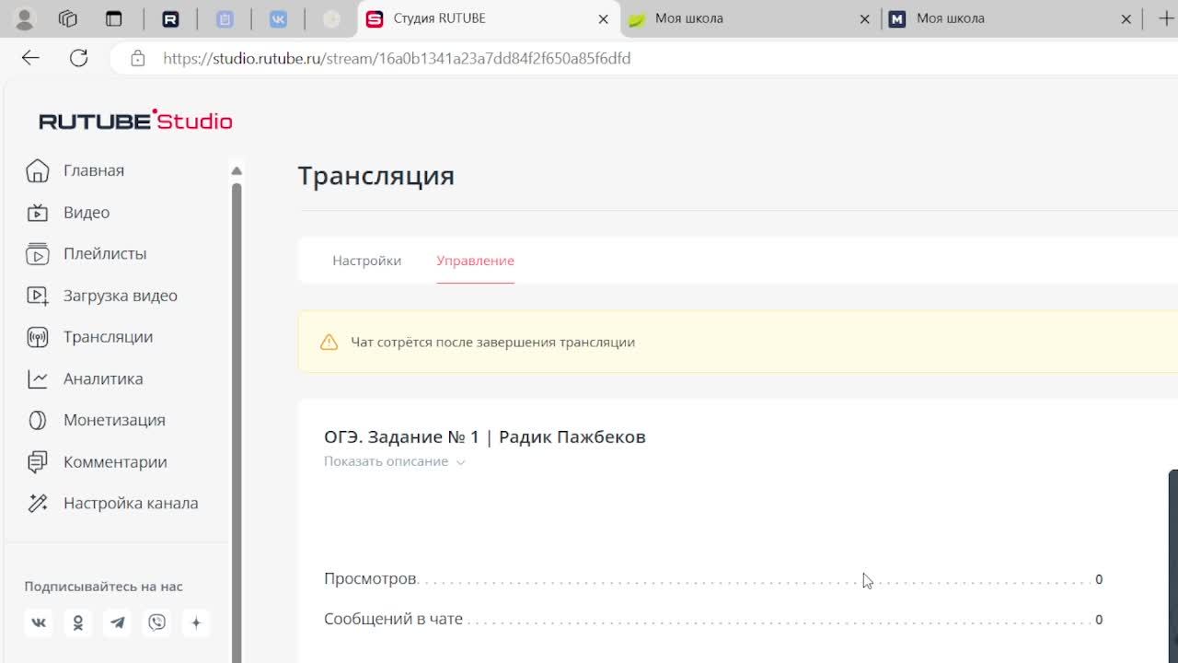The height and width of the screenshot is (663, 1178).
Task: Open the Telegram social link icon
Action: [118, 622]
